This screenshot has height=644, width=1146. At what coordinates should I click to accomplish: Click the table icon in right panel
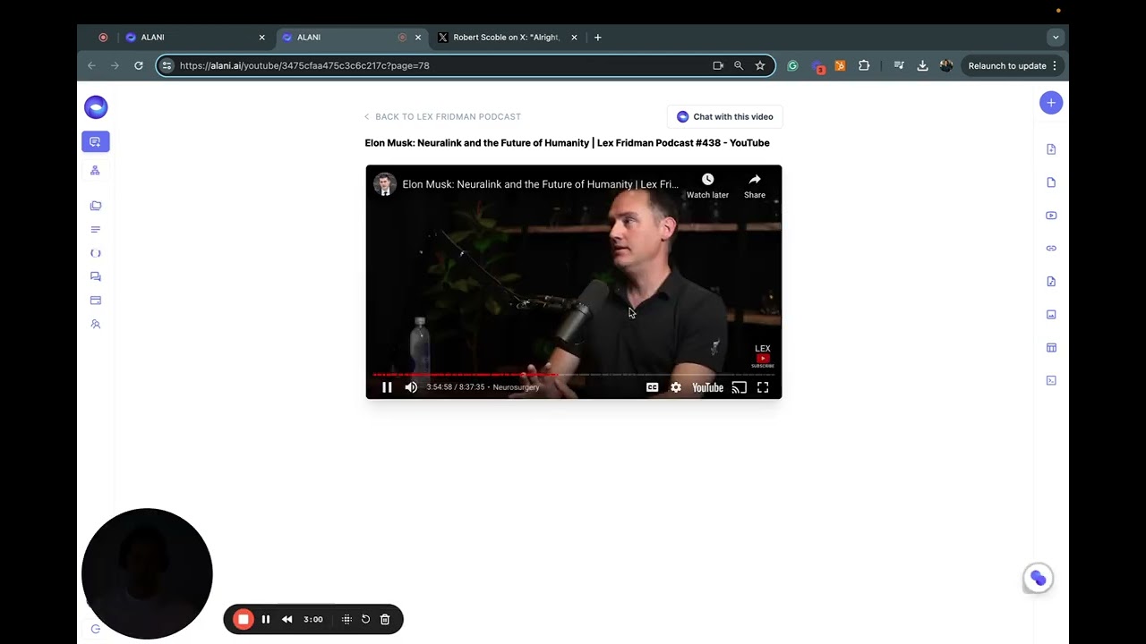(1051, 348)
